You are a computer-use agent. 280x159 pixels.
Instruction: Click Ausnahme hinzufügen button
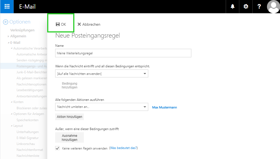pyautogui.click(x=69, y=138)
